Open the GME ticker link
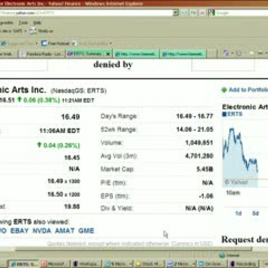 86,230
